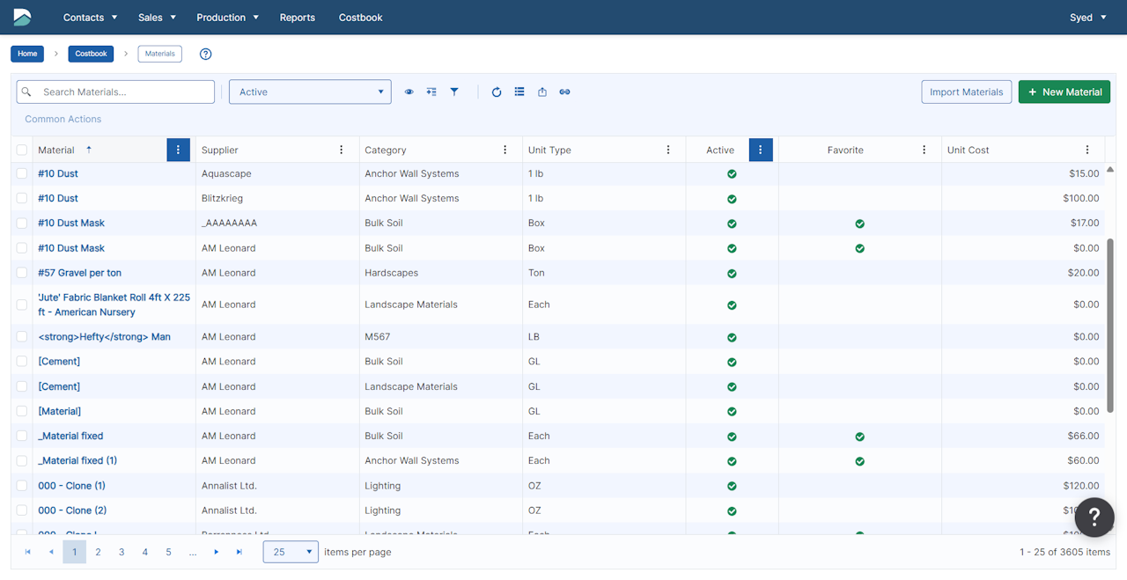Click the Import Materials button
This screenshot has width=1127, height=580.
click(x=966, y=92)
